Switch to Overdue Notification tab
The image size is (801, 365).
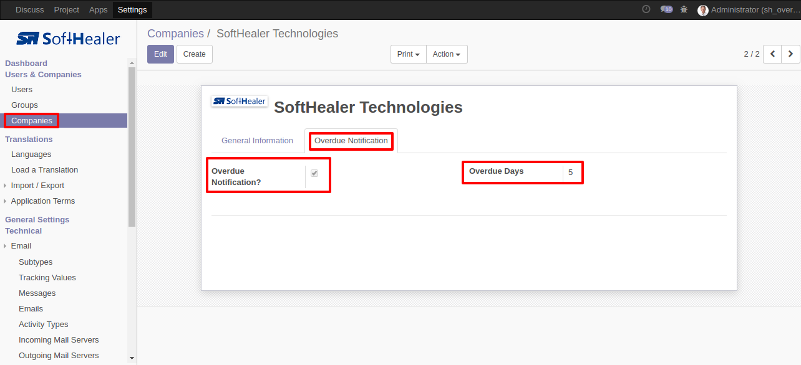(351, 141)
